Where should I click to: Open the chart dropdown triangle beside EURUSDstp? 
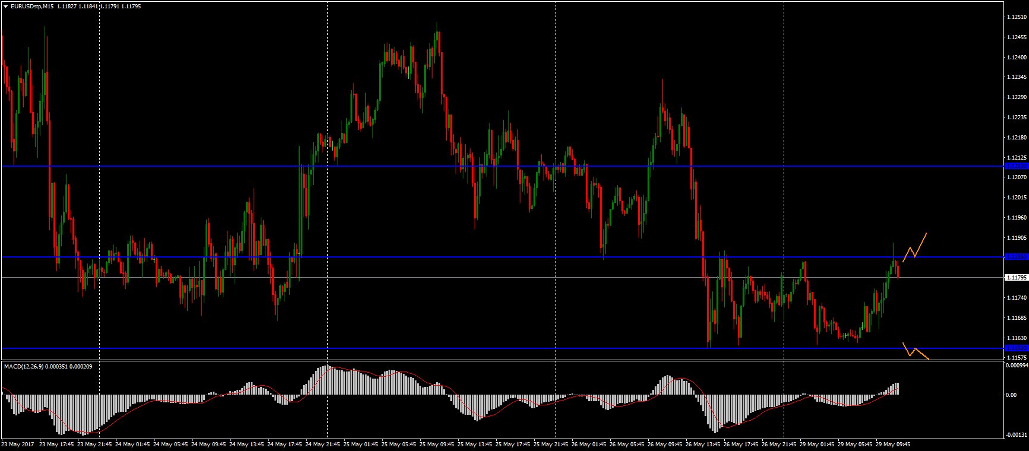point(5,7)
